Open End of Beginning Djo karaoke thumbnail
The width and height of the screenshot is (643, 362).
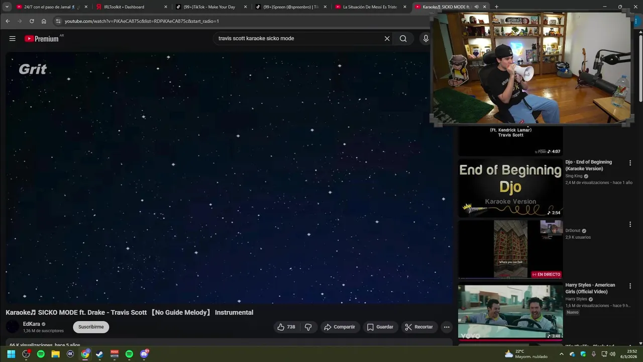(510, 188)
